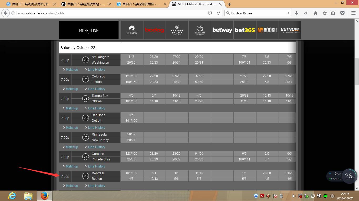Image resolution: width=359 pixels, height=201 pixels.
Task: Reload the page with the refresh icon
Action: (218, 13)
